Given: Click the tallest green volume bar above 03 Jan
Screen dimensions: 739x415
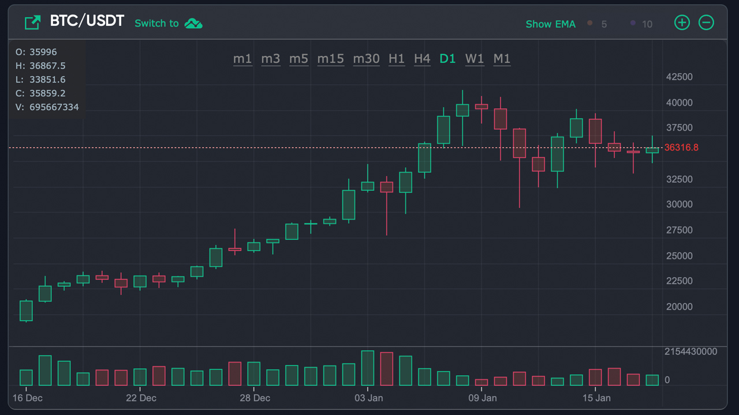Looking at the screenshot, I should point(368,368).
